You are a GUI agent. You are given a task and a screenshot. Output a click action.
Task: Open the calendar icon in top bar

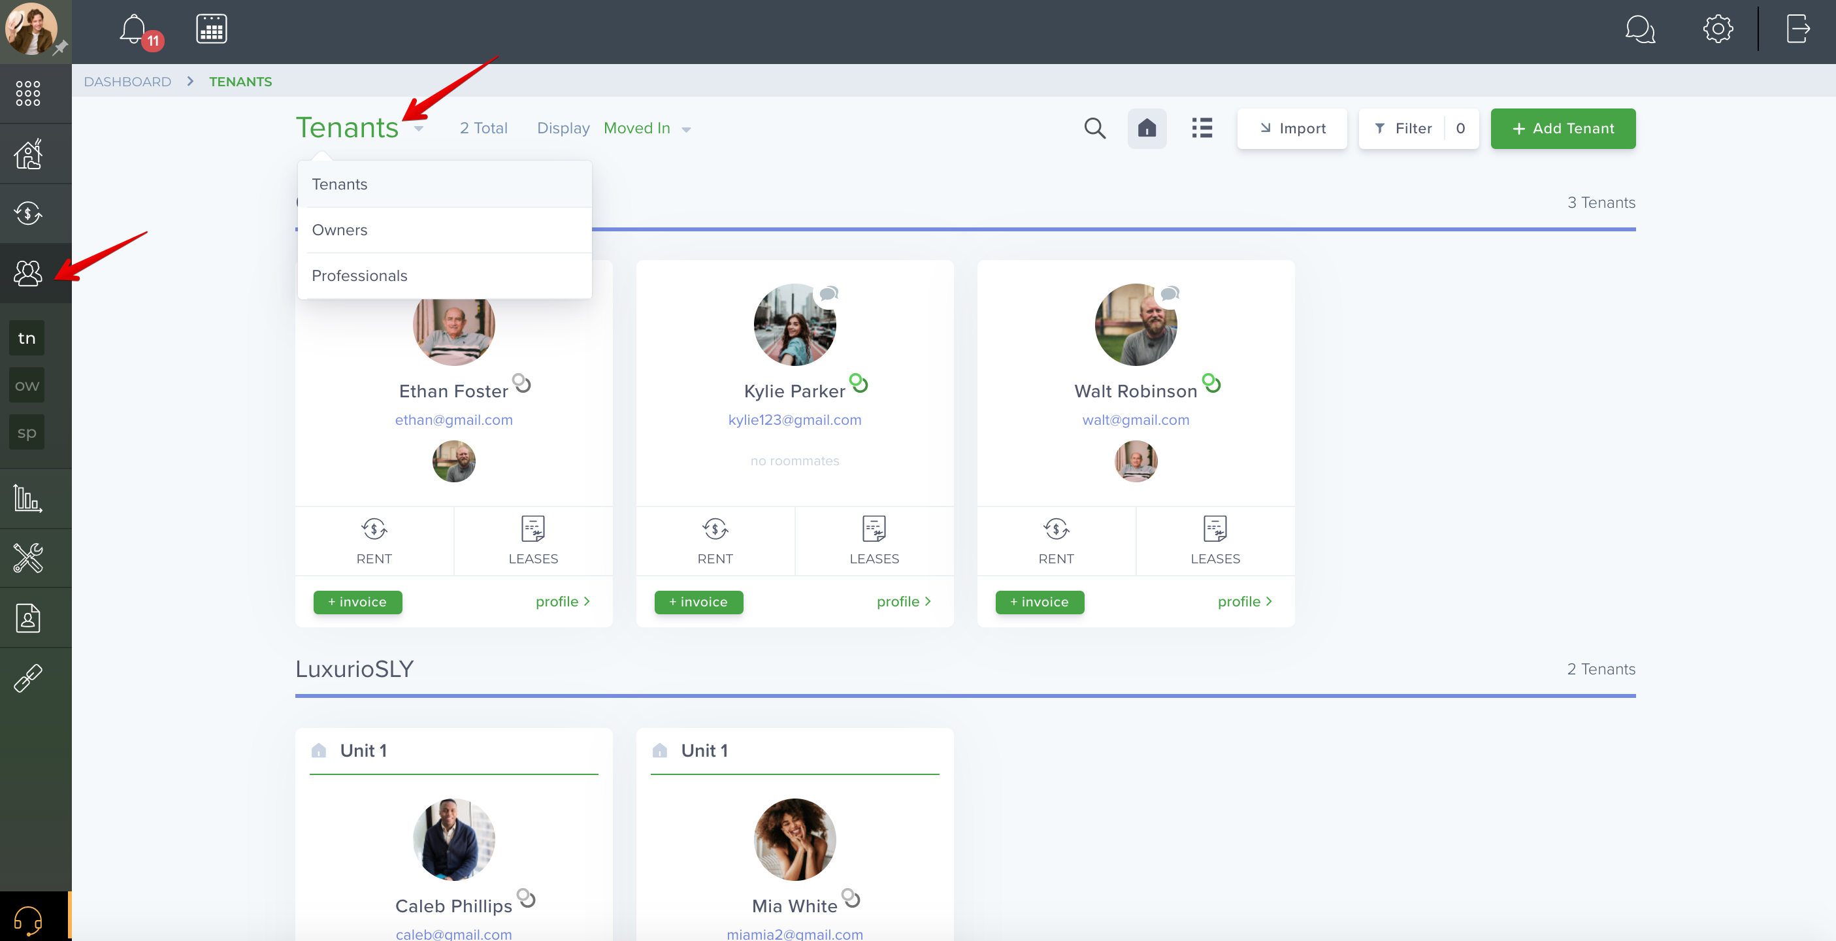coord(211,29)
